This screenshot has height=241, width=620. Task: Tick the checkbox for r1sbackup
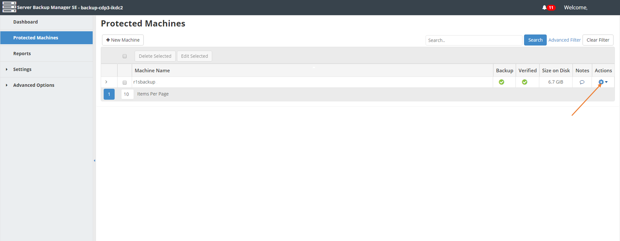click(x=125, y=83)
